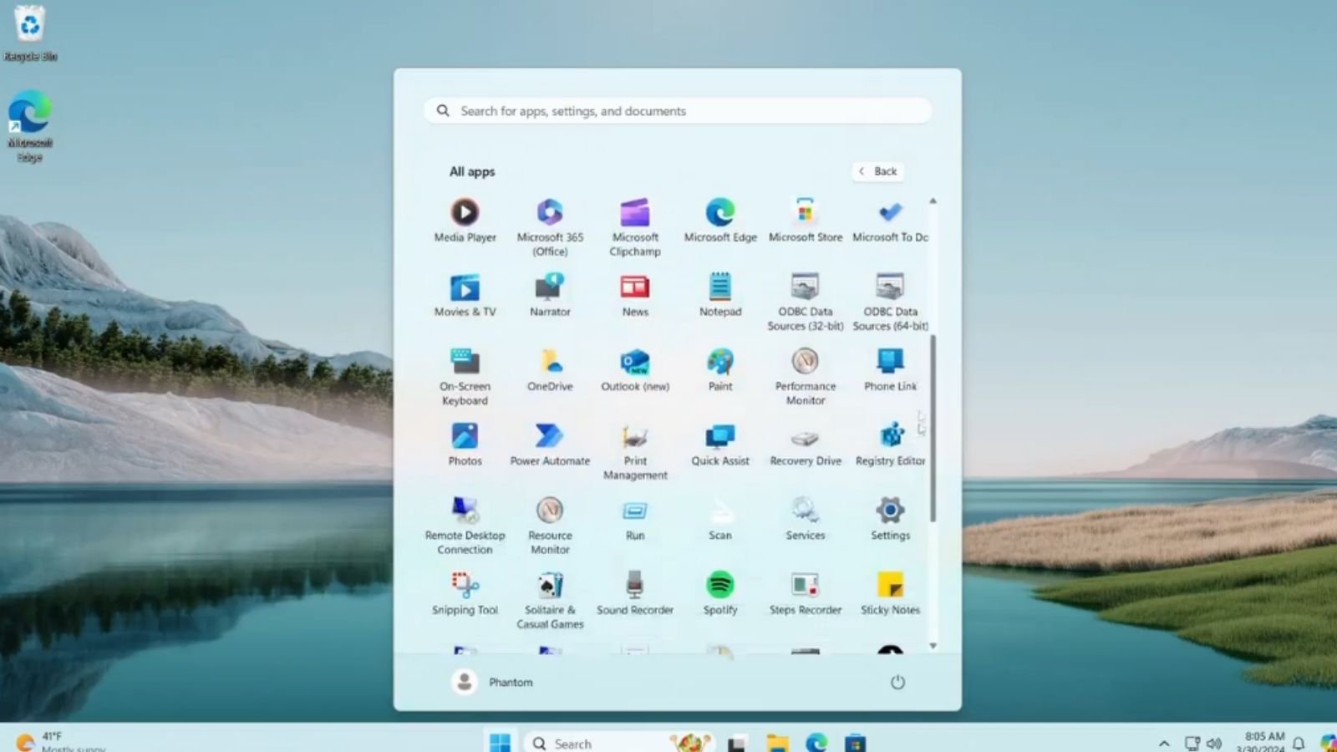Open Print Management
Image resolution: width=1337 pixels, height=752 pixels.
point(635,450)
